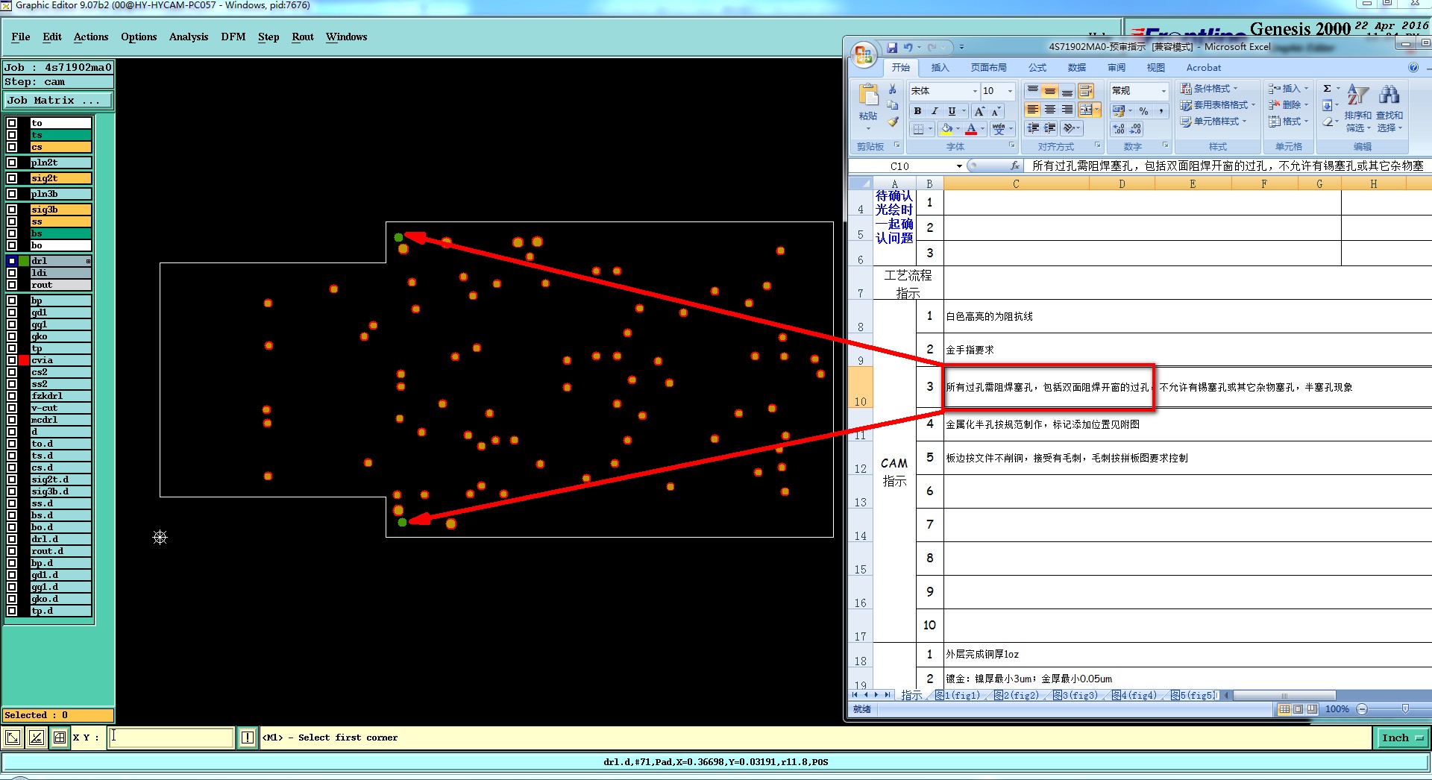This screenshot has height=780, width=1432.
Task: Open Cell Styles dropdown (单元格样式)
Action: pos(1214,122)
